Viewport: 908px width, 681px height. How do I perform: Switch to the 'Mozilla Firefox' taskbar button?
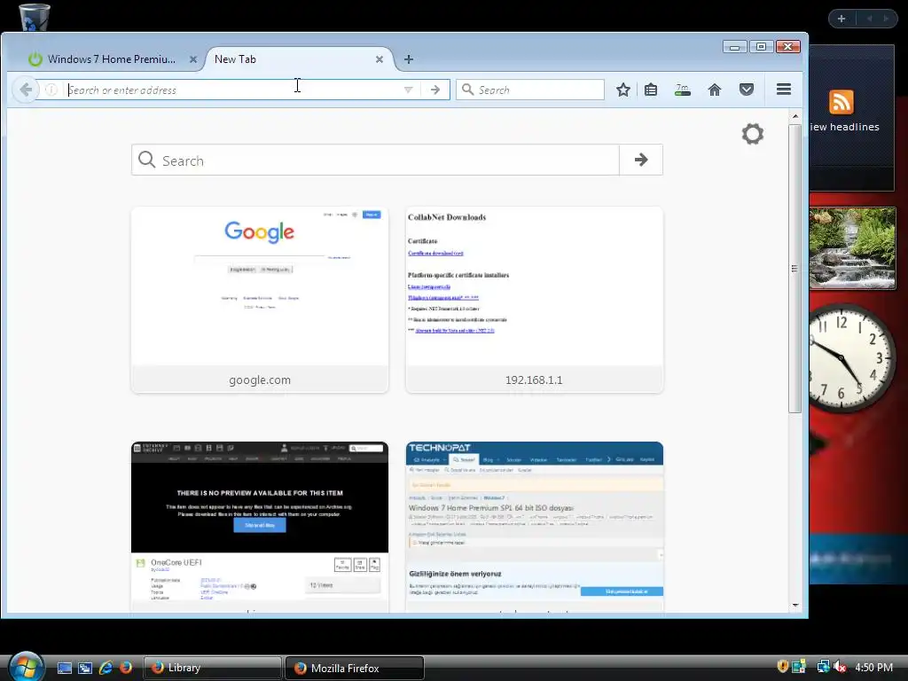click(x=355, y=668)
